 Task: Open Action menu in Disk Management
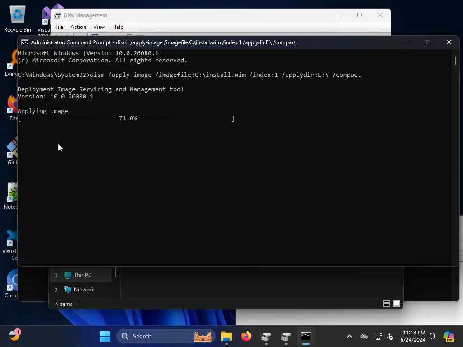tap(78, 27)
